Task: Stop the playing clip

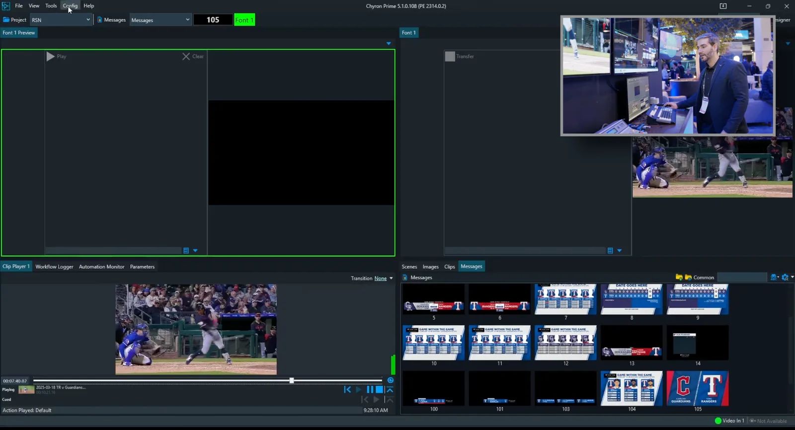Action: tap(379, 390)
